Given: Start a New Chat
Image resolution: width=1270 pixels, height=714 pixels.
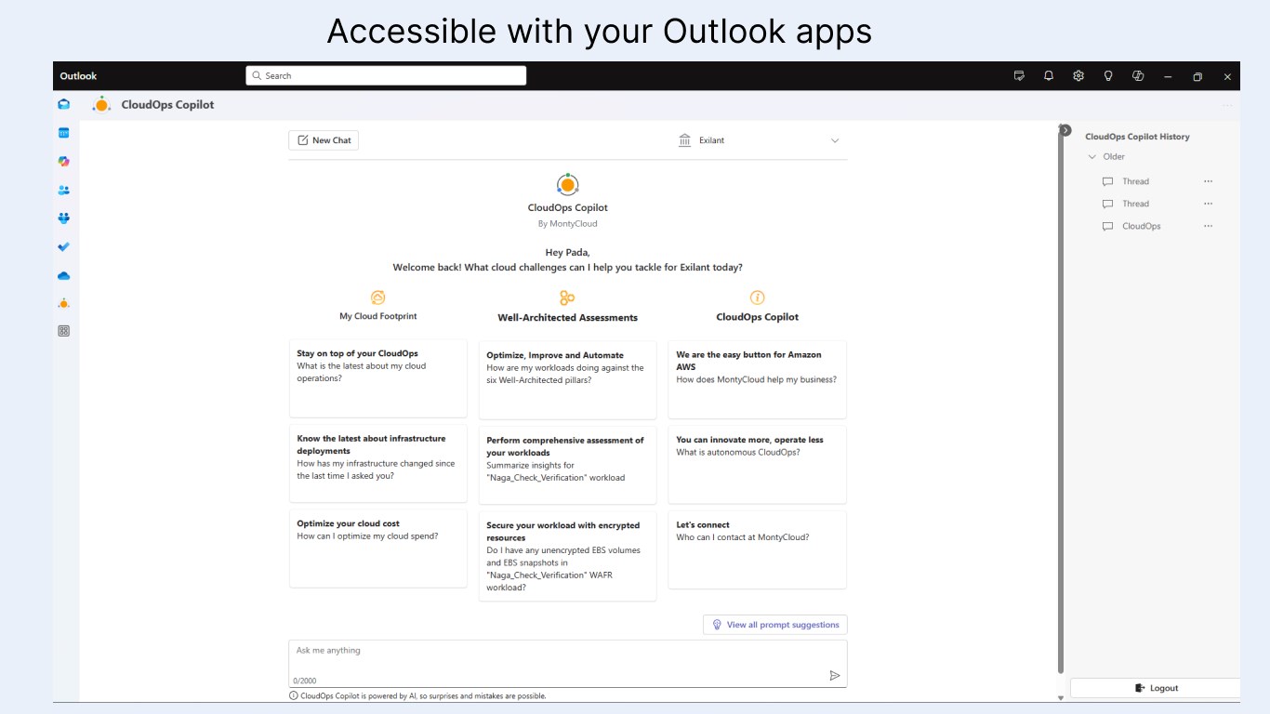Looking at the screenshot, I should (x=324, y=140).
